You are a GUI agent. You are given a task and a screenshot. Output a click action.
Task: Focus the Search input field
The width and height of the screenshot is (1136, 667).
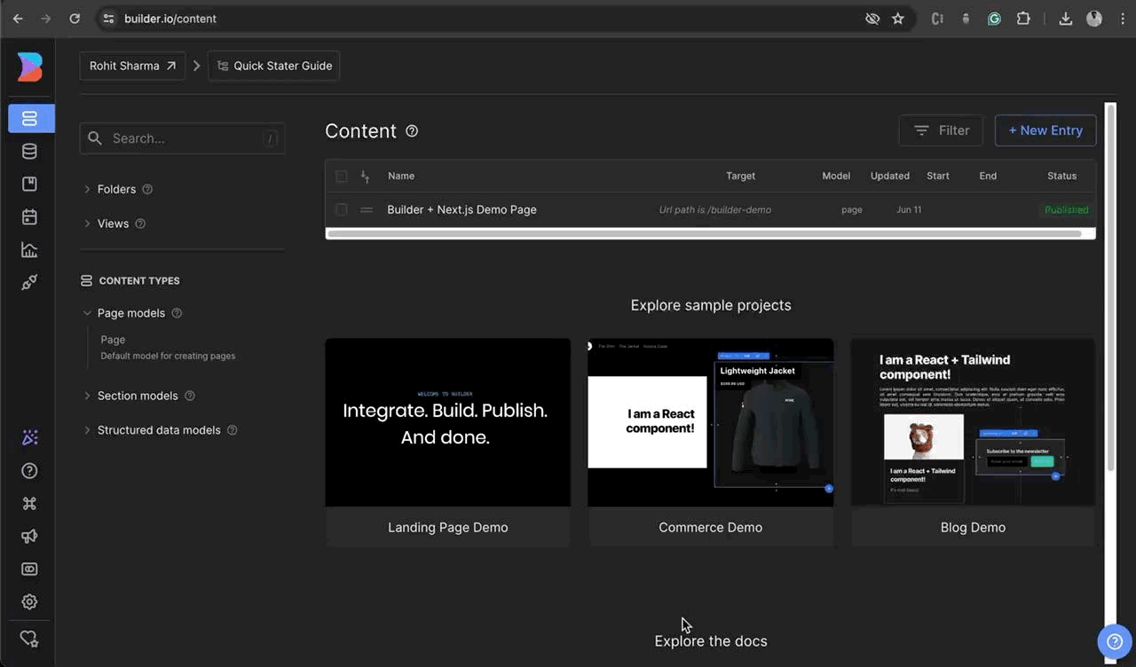point(182,138)
